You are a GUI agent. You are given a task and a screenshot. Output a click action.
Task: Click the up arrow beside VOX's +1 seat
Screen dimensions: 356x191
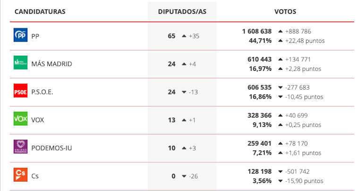[184, 120]
